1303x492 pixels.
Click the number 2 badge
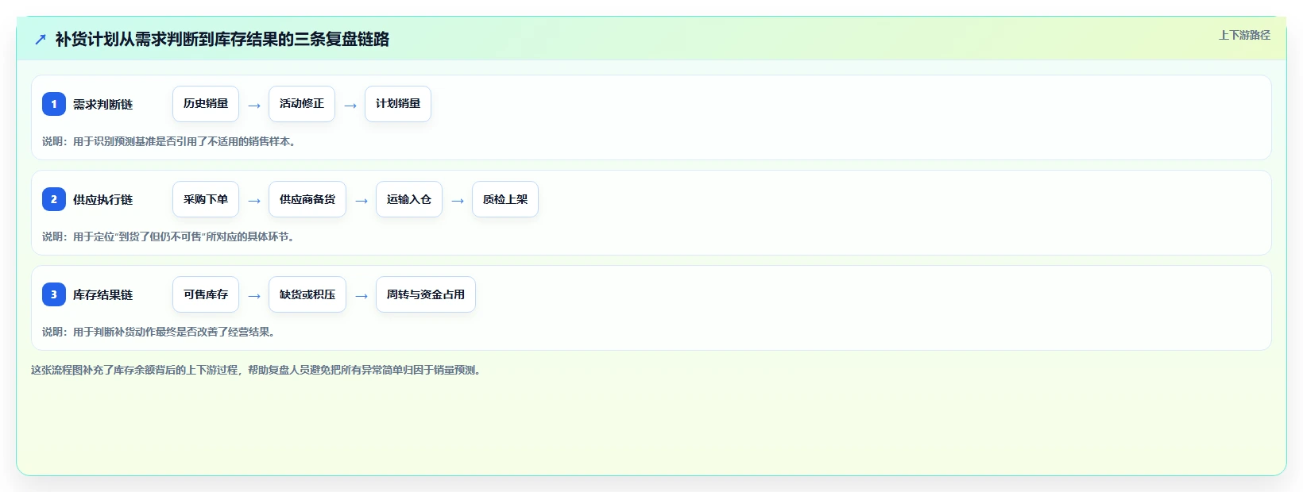tap(54, 199)
